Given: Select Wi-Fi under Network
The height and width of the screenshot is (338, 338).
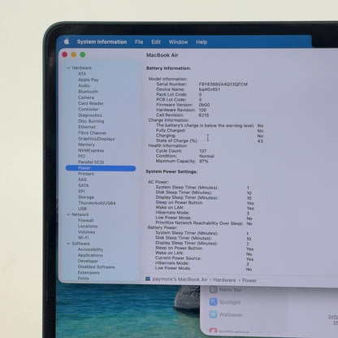Looking at the screenshot, I should (x=84, y=238).
